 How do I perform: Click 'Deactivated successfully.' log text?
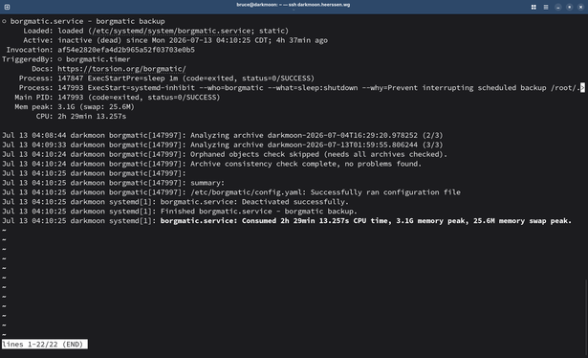(295, 202)
